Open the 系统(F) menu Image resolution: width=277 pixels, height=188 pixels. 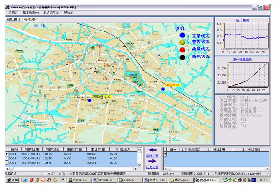[x=13, y=13]
